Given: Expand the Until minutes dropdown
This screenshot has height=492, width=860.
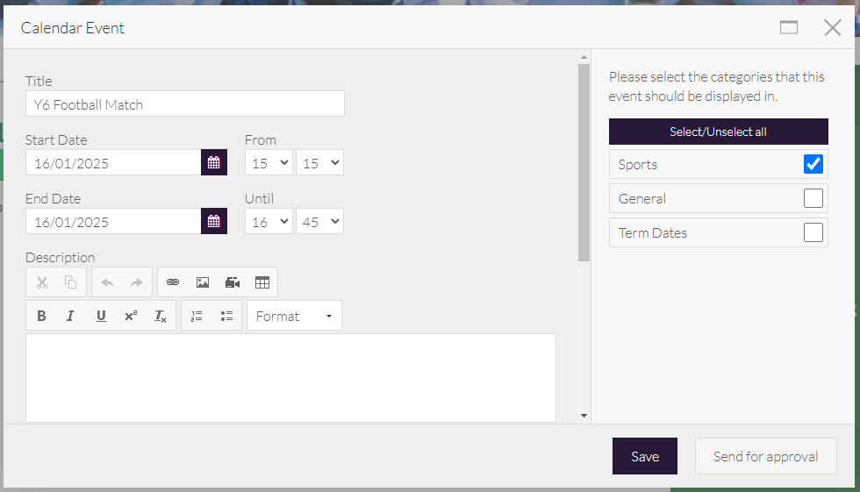Looking at the screenshot, I should point(319,221).
